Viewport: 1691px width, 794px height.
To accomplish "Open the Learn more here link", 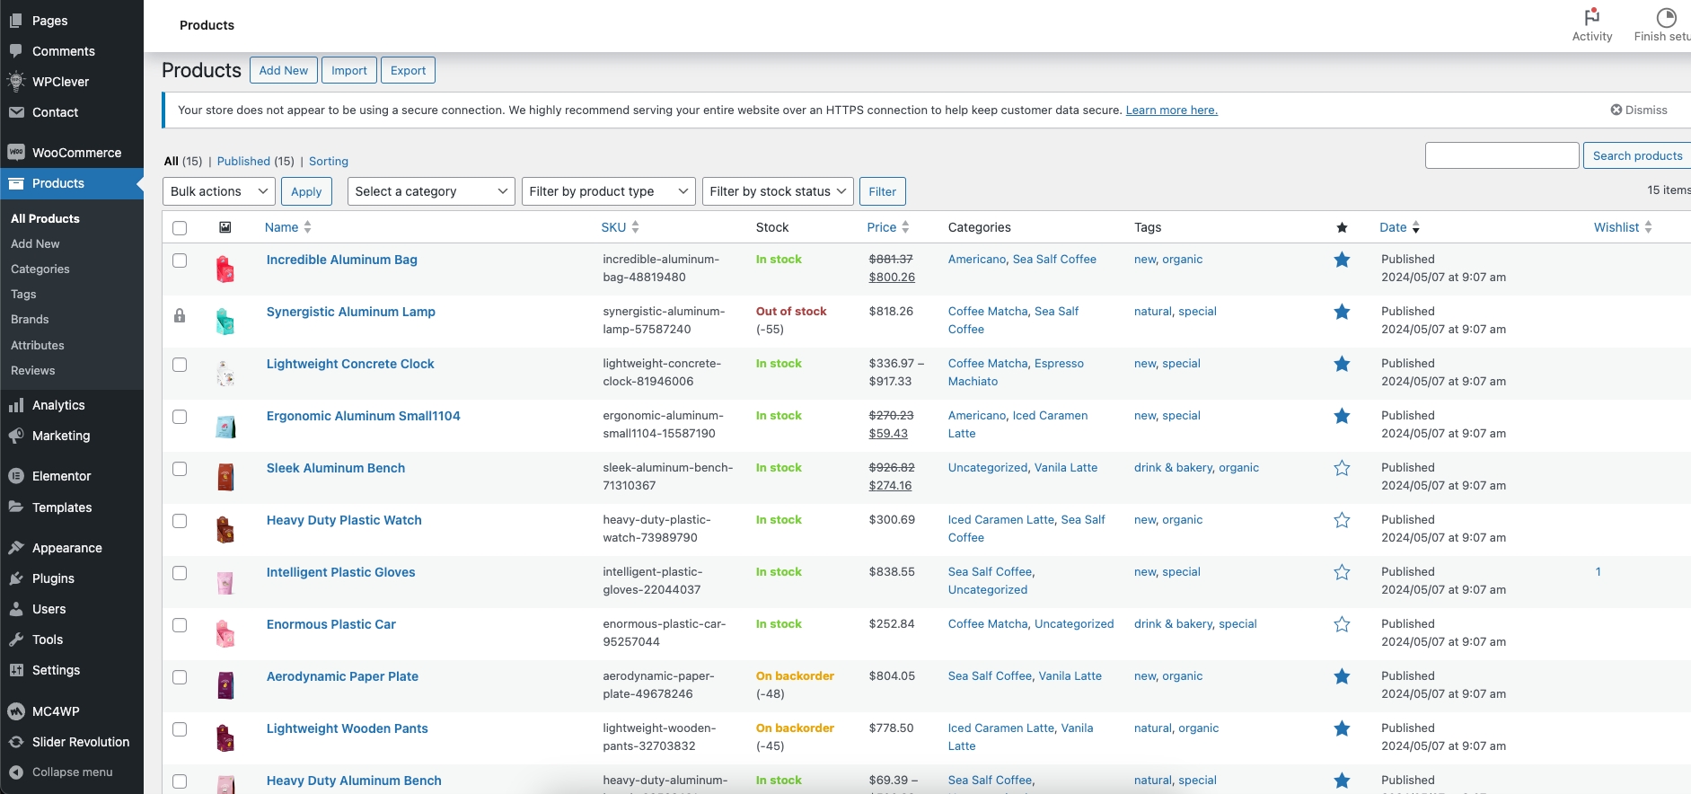I will [1171, 110].
